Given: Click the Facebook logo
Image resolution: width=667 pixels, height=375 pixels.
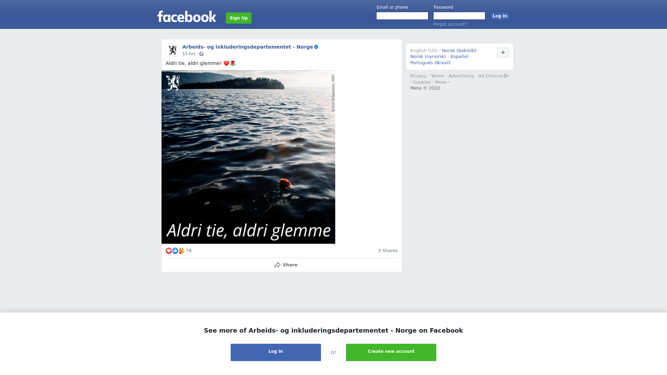Looking at the screenshot, I should click(187, 17).
